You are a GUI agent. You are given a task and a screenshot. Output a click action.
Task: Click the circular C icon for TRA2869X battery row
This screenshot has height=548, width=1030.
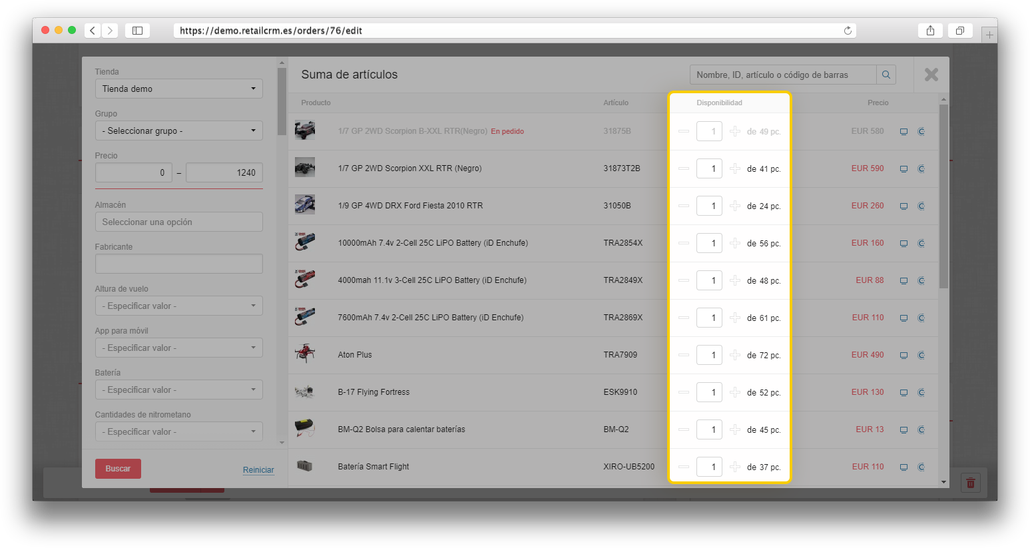921,318
